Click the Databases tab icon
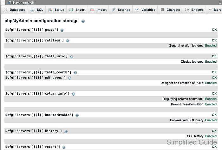The width and height of the screenshot is (222, 150). point(5,10)
